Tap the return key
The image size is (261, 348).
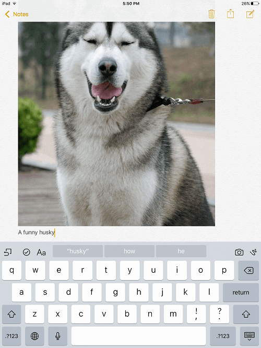241,292
